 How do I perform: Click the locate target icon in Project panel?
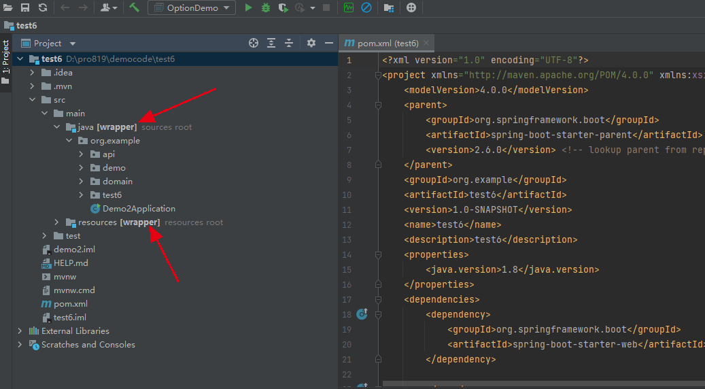point(254,43)
